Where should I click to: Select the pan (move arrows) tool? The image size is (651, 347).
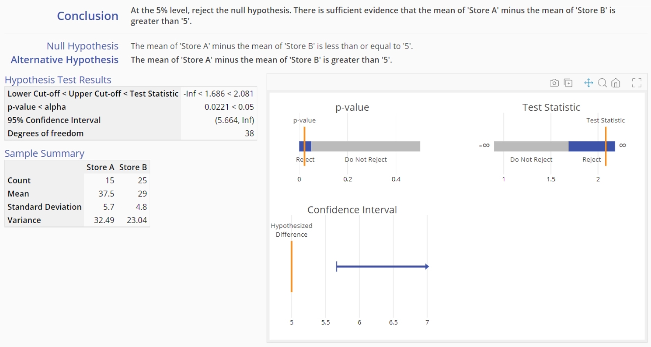tap(588, 83)
